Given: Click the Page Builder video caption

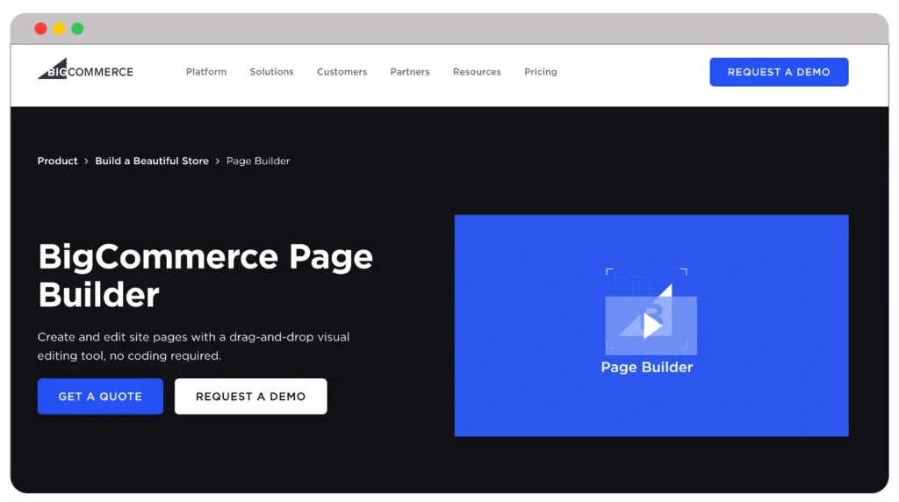Looking at the screenshot, I should pos(647,367).
